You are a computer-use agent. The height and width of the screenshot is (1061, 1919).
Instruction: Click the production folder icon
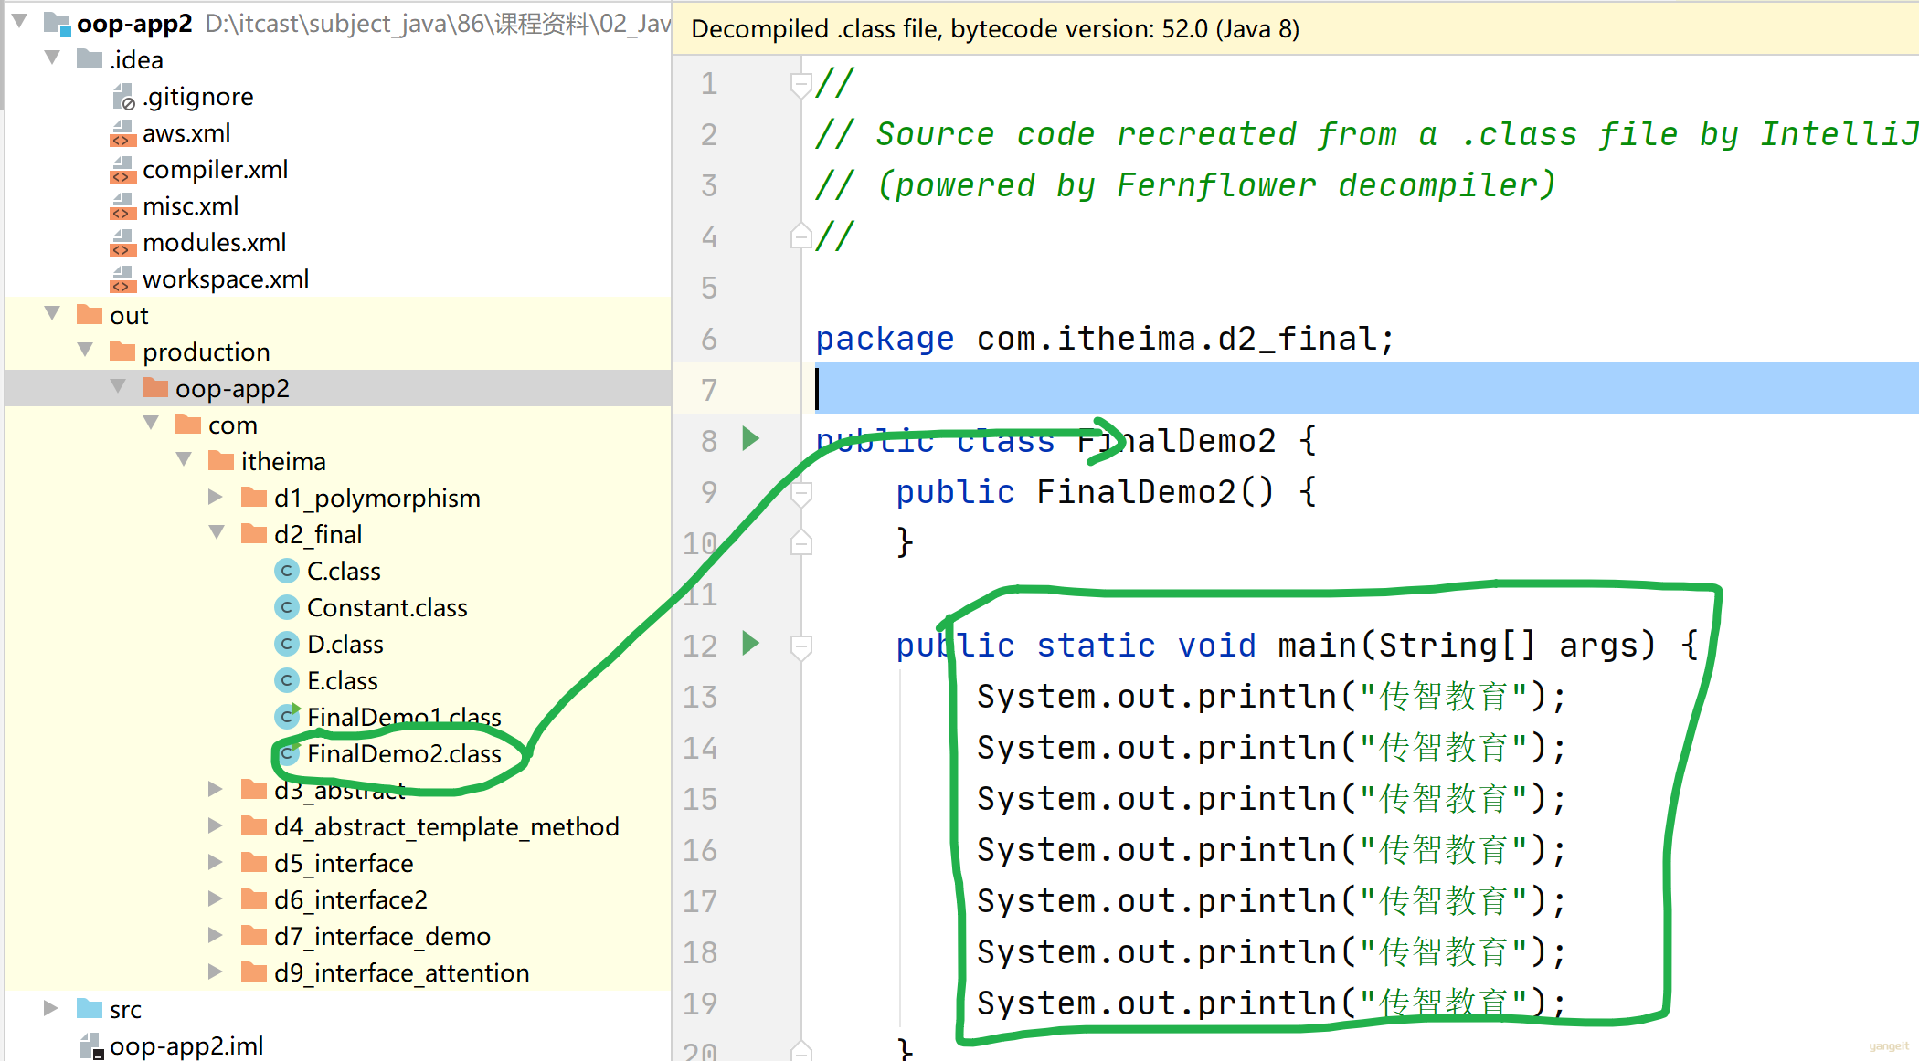(122, 352)
